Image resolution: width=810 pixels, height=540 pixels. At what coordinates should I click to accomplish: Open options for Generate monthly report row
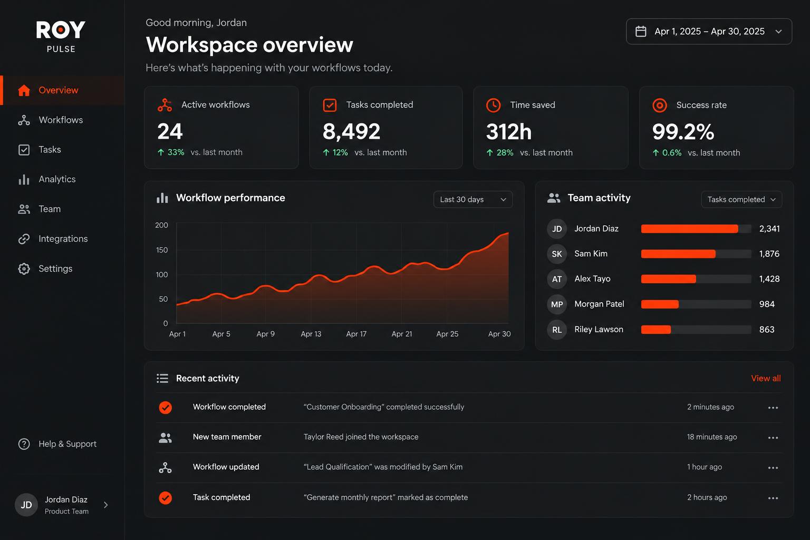coord(773,498)
